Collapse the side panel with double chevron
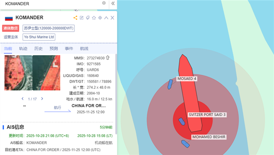Image resolution: width=274 pixels, height=155 pixels. [113, 3]
